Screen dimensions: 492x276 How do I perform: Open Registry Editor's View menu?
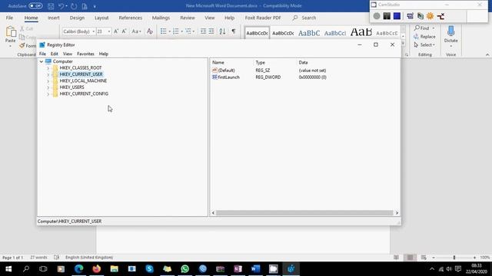point(68,54)
